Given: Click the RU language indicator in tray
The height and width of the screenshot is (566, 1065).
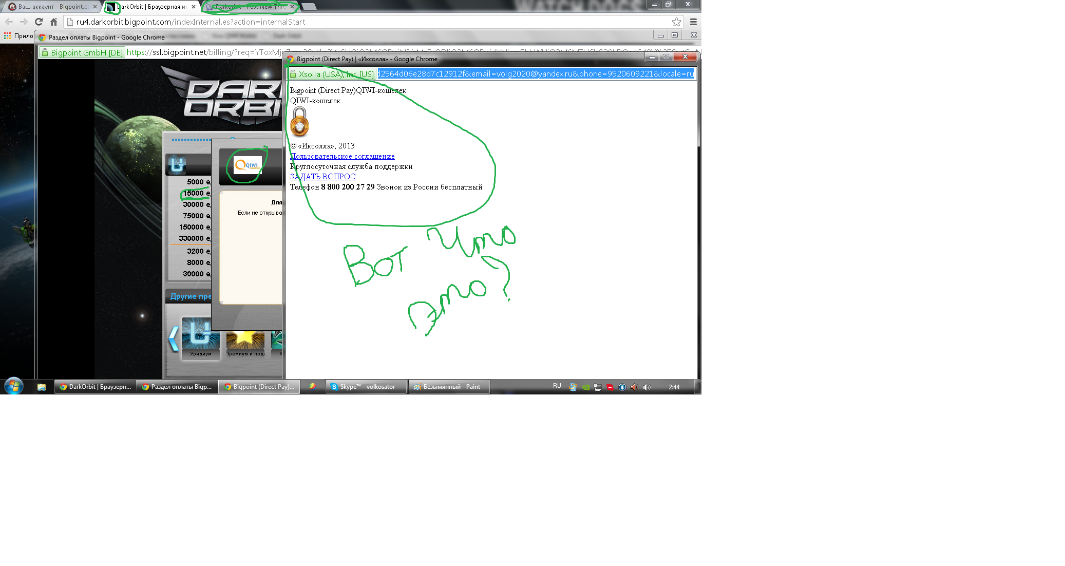Looking at the screenshot, I should coord(557,386).
